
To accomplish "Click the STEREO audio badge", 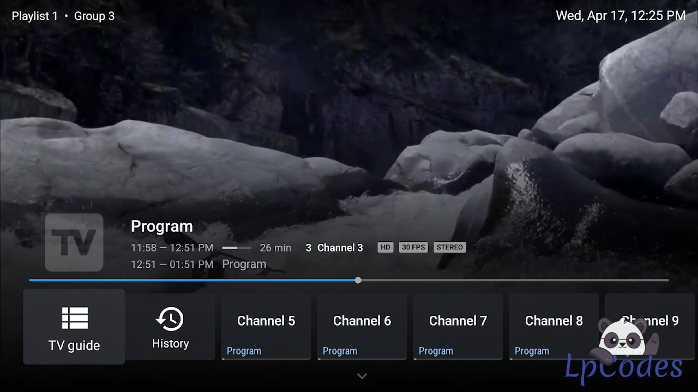I will coord(449,247).
